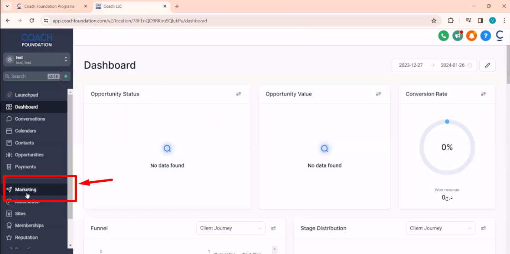Image resolution: width=510 pixels, height=254 pixels.
Task: Open Sites in sidebar
Action: (x=34, y=214)
